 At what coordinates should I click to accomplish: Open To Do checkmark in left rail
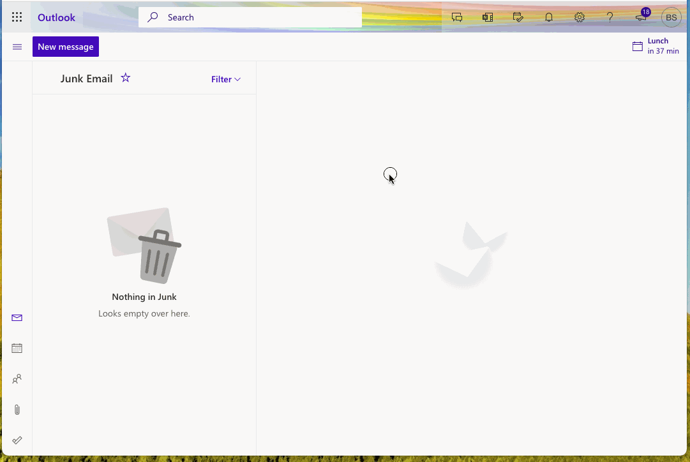point(17,440)
